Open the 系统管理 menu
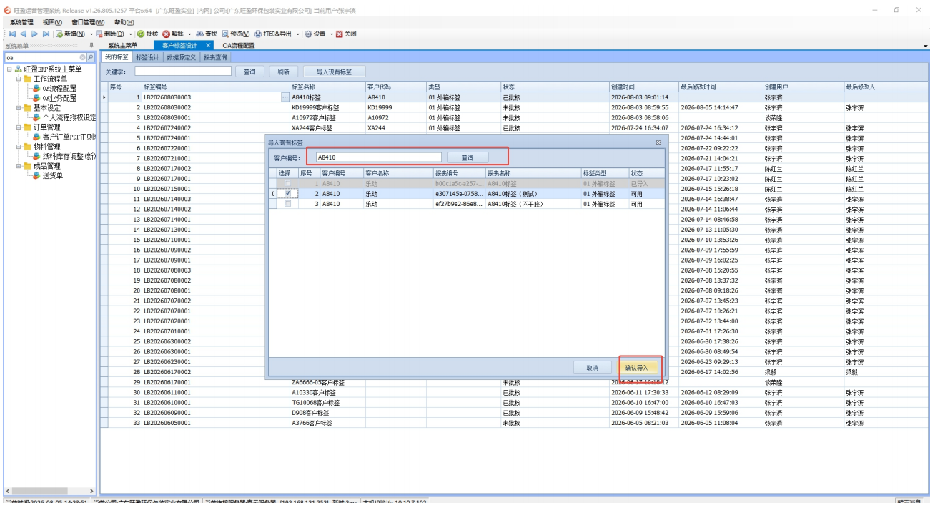This screenshot has width=935, height=508. coord(21,22)
